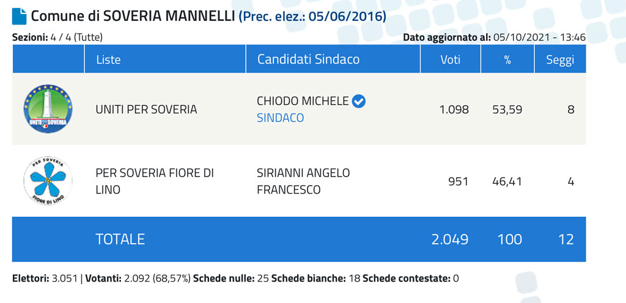Click the UNITI PER SOVERIA list name
Screen dimensions: 626x303
[x=147, y=109]
